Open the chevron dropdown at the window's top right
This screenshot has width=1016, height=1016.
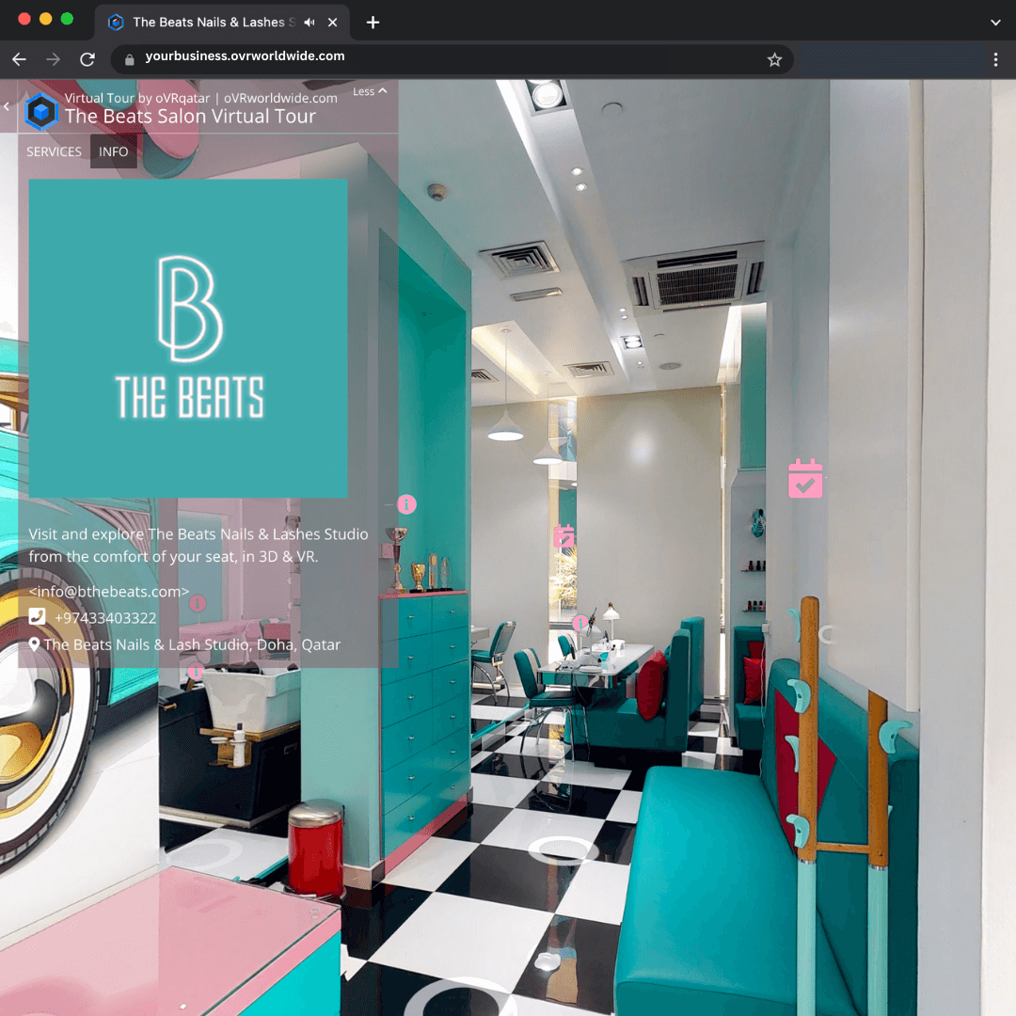pos(996,21)
